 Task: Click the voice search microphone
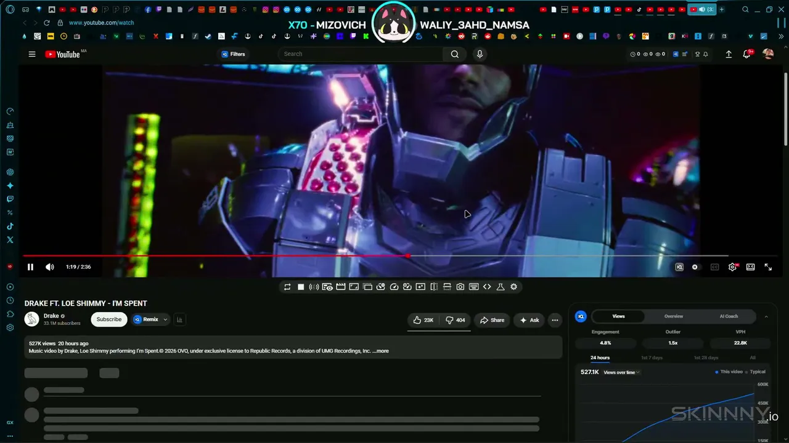click(480, 54)
